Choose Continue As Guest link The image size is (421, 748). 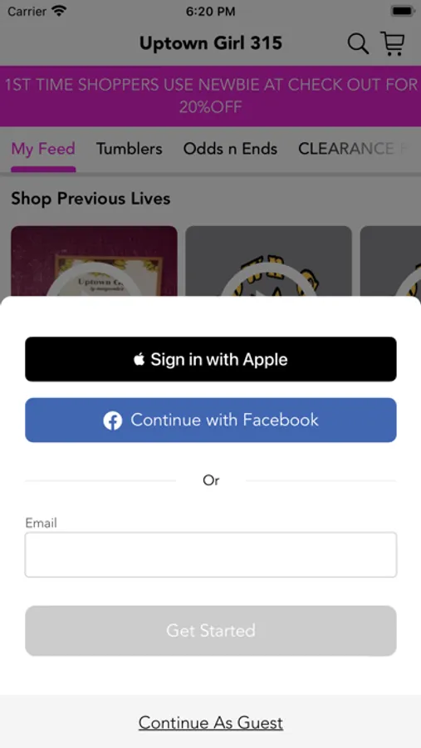coord(211,723)
